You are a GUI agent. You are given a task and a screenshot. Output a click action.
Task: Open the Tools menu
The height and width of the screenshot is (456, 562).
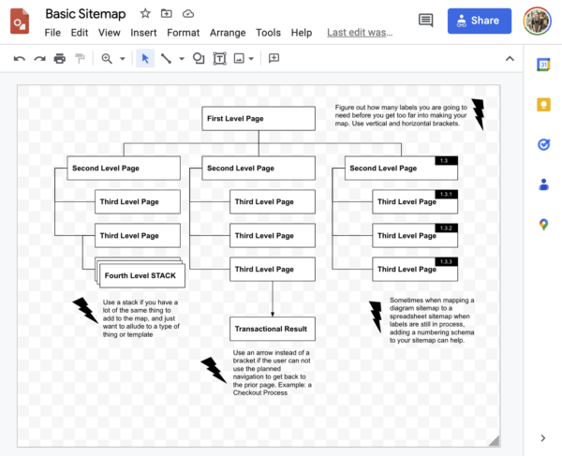tap(268, 33)
